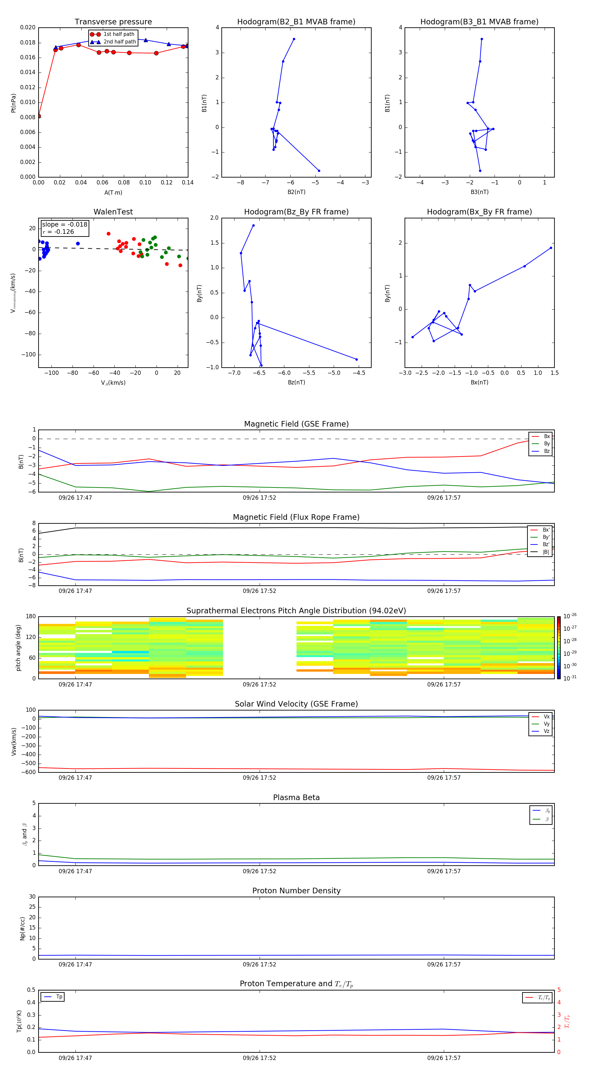Click the Bz entry in GSE magnetic legend
593x1087 pixels.
click(541, 451)
